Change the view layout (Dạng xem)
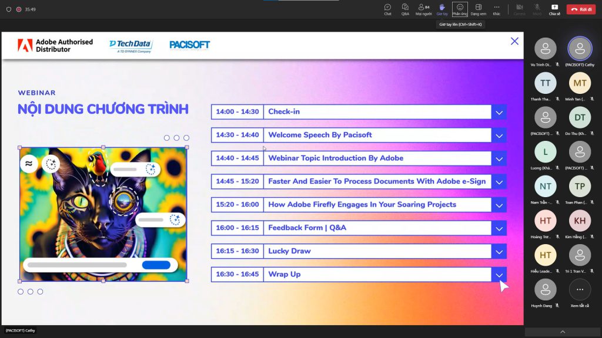Screen dimensions: 602x338 (479, 9)
